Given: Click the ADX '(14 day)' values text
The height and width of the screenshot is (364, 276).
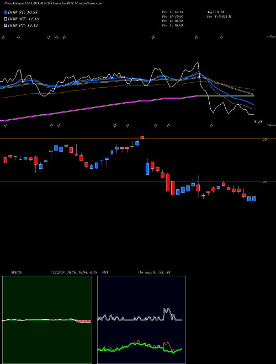Looking at the screenshot, I should (154, 272).
